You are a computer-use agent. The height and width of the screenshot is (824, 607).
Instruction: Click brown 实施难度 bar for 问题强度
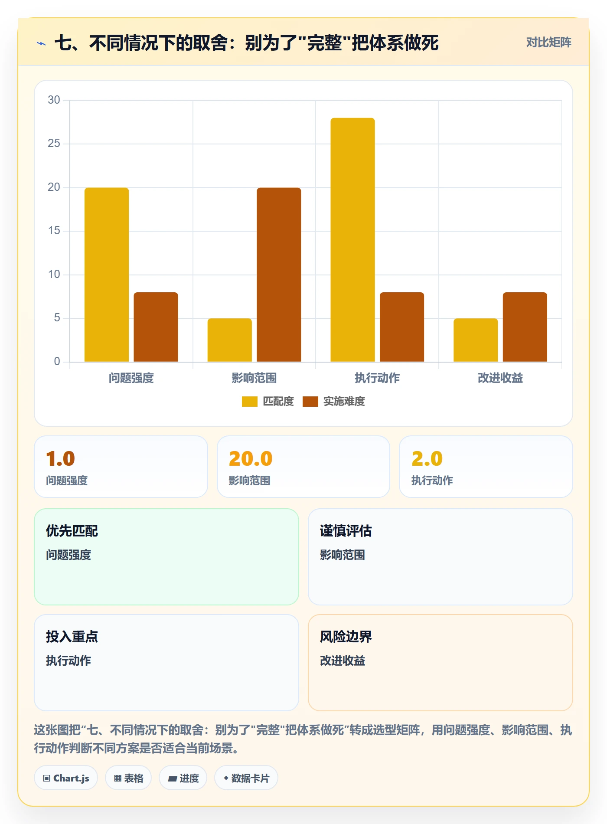[156, 327]
